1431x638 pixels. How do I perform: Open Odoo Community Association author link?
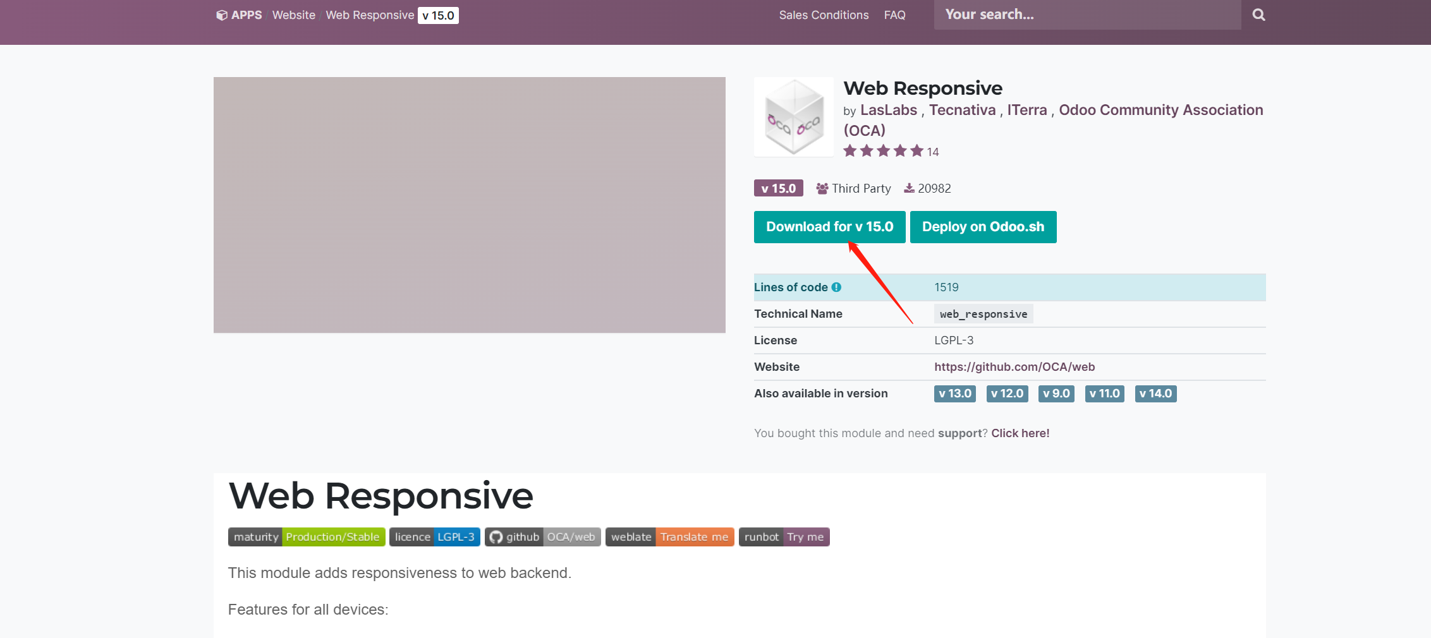[1160, 110]
